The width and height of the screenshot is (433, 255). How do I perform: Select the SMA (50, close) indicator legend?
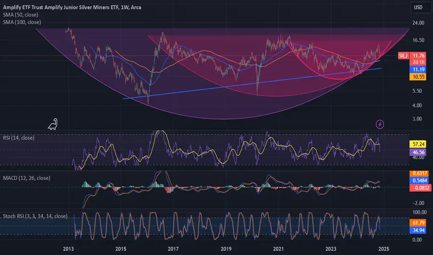tap(20, 15)
